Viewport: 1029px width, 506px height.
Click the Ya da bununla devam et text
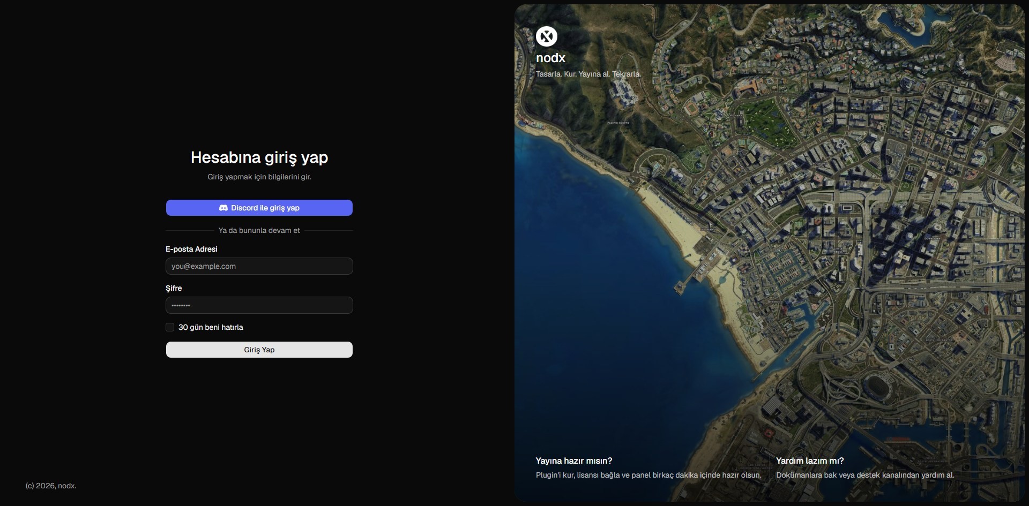pyautogui.click(x=259, y=230)
